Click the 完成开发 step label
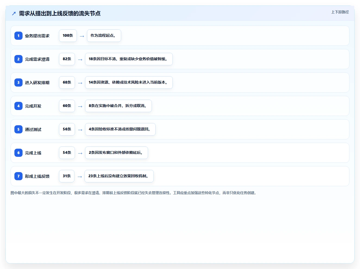The image size is (360, 269). coord(33,106)
